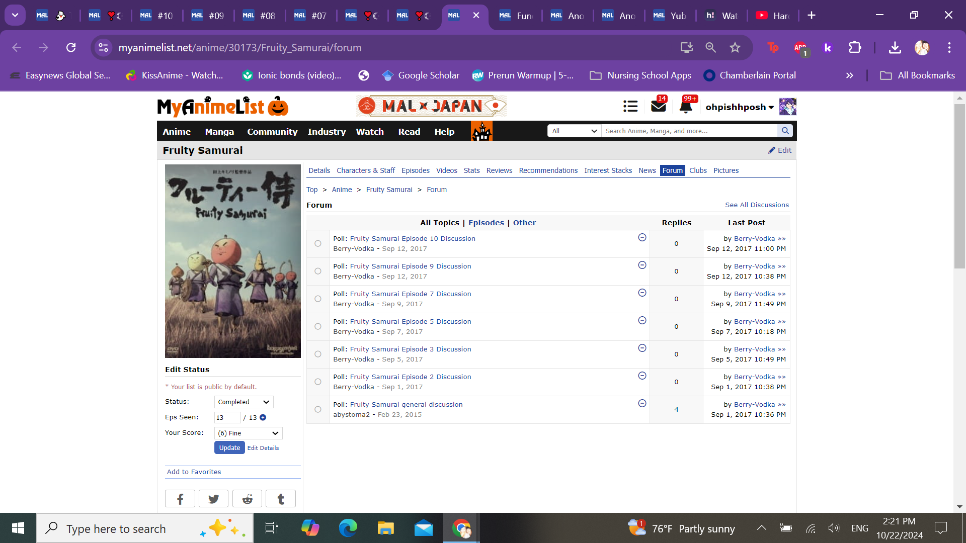
Task: Share on Reddit icon
Action: [247, 499]
